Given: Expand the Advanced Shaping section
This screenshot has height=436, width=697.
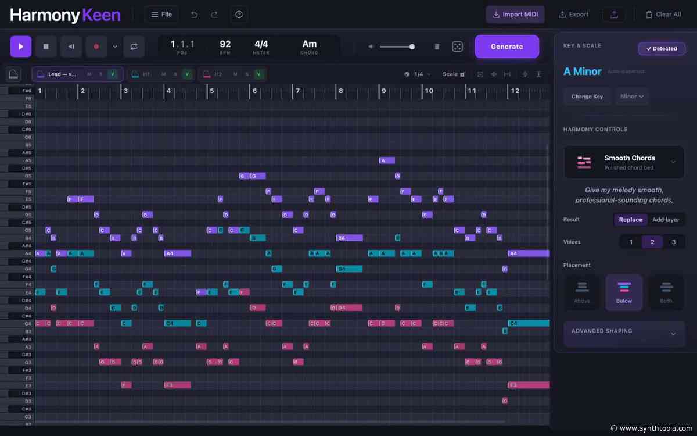Looking at the screenshot, I should point(624,334).
